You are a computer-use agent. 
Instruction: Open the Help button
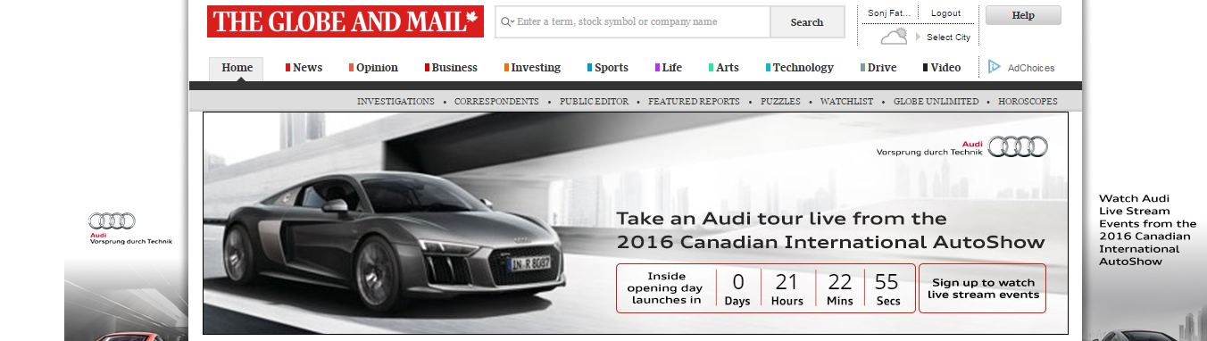(x=1023, y=15)
